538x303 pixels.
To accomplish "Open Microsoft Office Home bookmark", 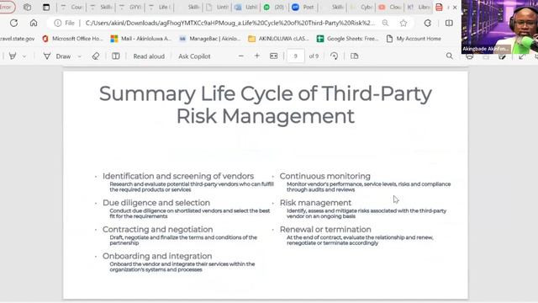I will tap(72, 39).
